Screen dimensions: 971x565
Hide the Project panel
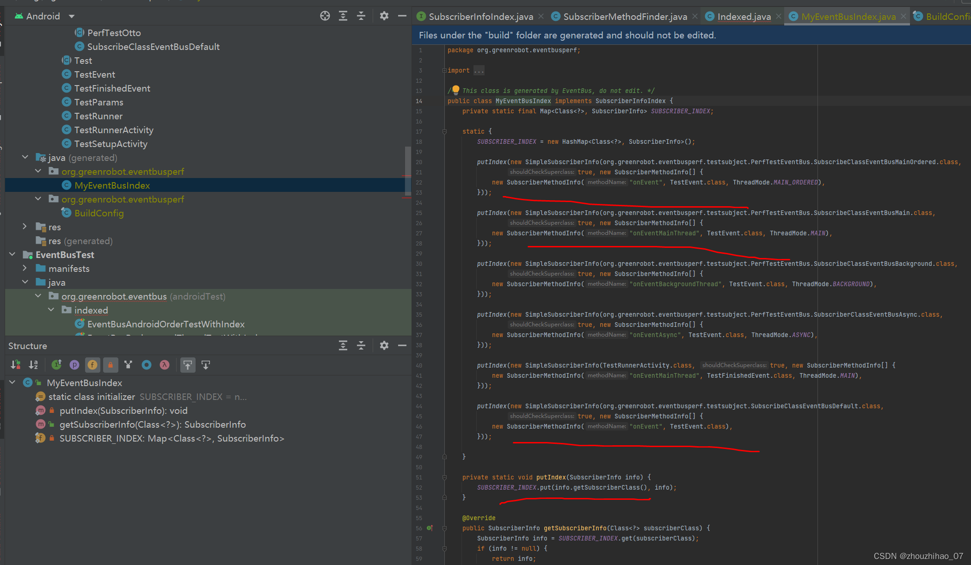click(402, 16)
